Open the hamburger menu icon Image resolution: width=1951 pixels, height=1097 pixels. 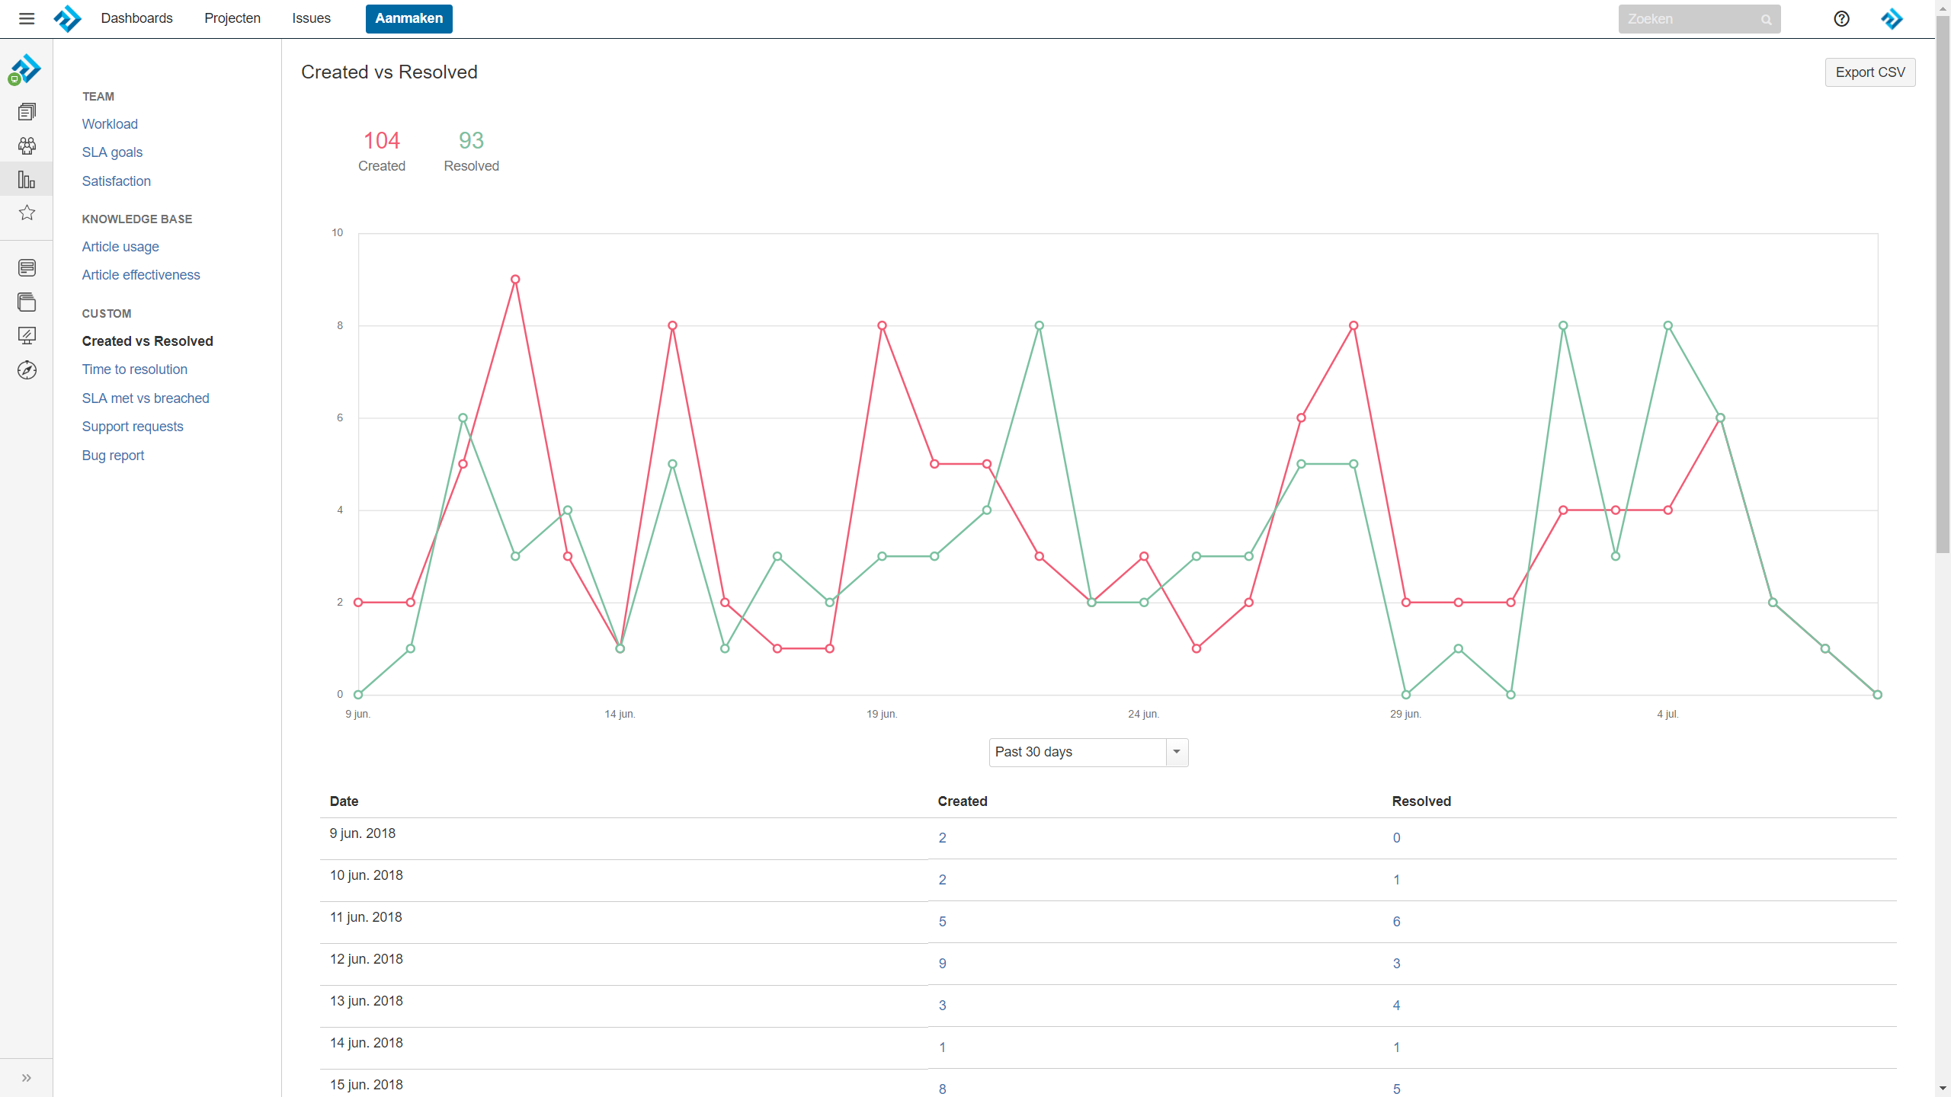click(27, 18)
